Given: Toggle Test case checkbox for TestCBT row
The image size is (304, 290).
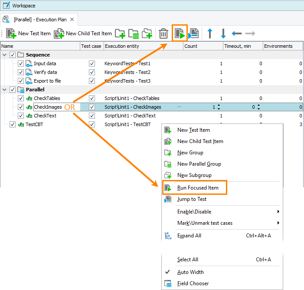Looking at the screenshot, I should pyautogui.click(x=92, y=124).
